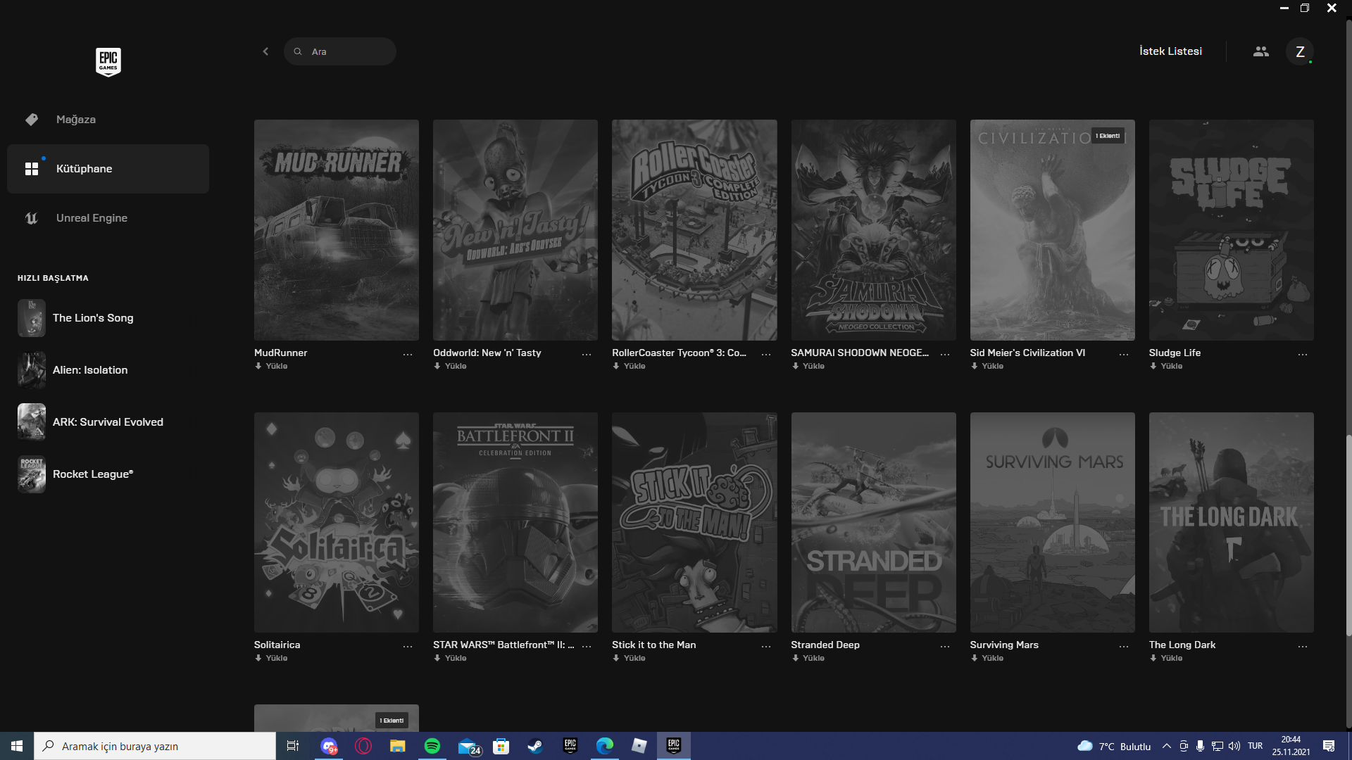1352x760 pixels.
Task: Click Yükle under Samurai Shodown
Action: tap(808, 366)
